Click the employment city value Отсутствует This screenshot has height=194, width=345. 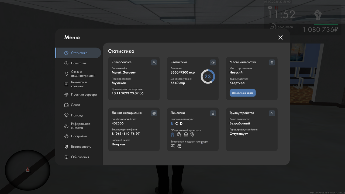pos(239,134)
